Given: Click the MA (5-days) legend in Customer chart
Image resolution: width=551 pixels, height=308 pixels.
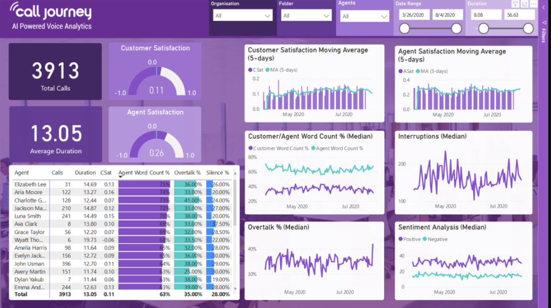Looking at the screenshot, I should pyautogui.click(x=281, y=70).
